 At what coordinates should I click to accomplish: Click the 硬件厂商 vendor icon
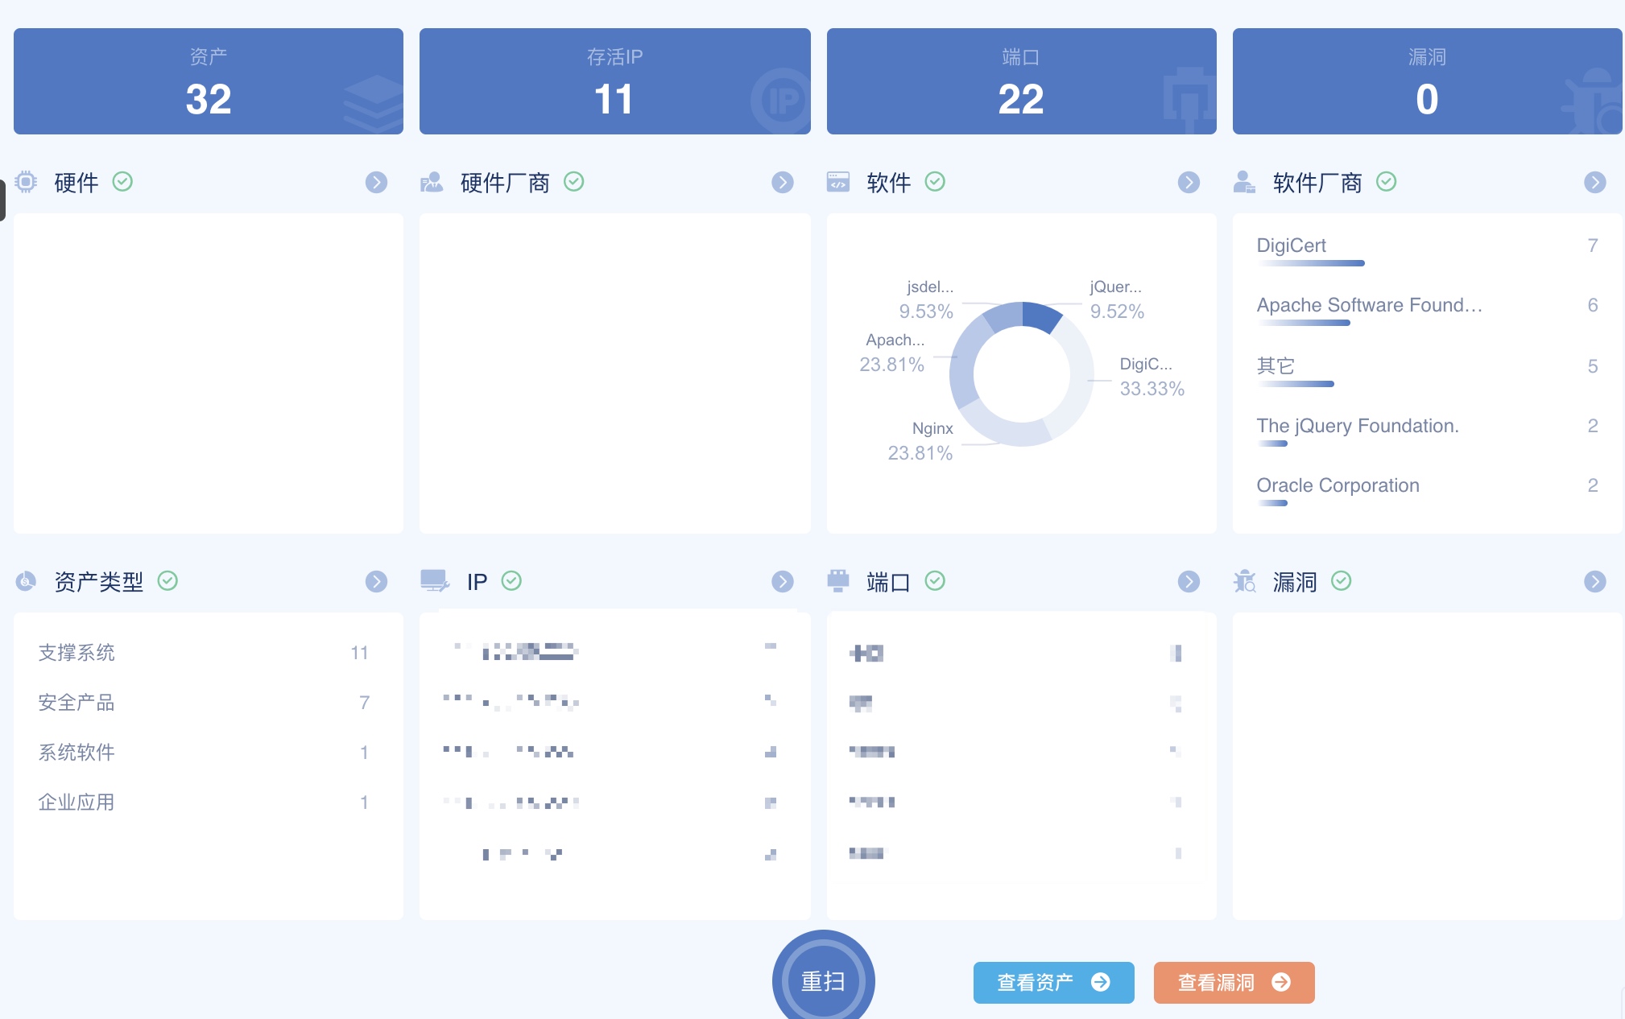click(x=432, y=182)
